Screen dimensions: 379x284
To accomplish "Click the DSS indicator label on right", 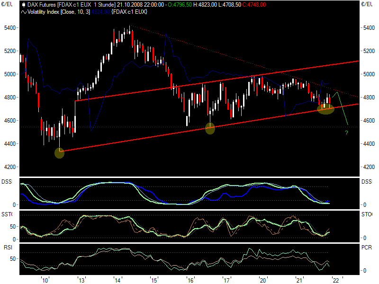I will [x=367, y=182].
